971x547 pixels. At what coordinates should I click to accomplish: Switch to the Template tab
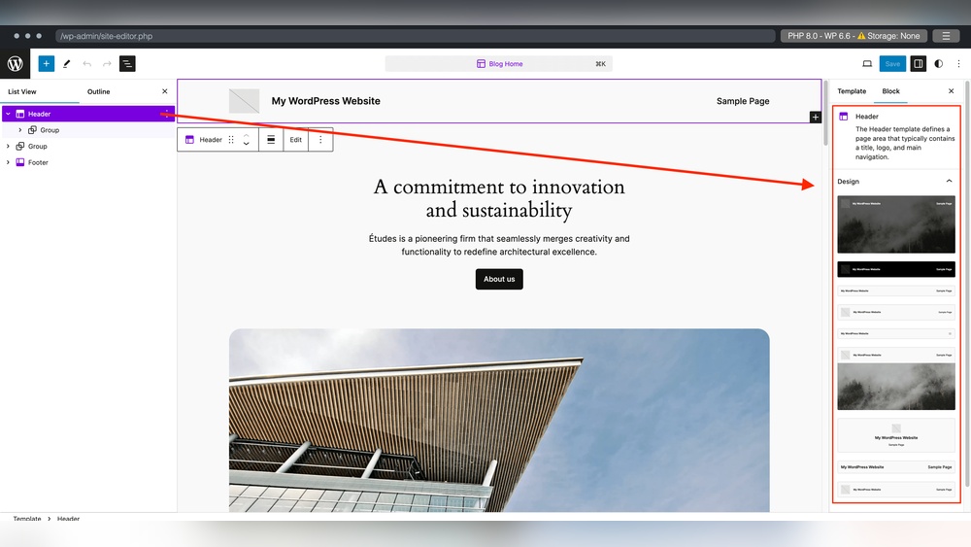[x=852, y=91]
